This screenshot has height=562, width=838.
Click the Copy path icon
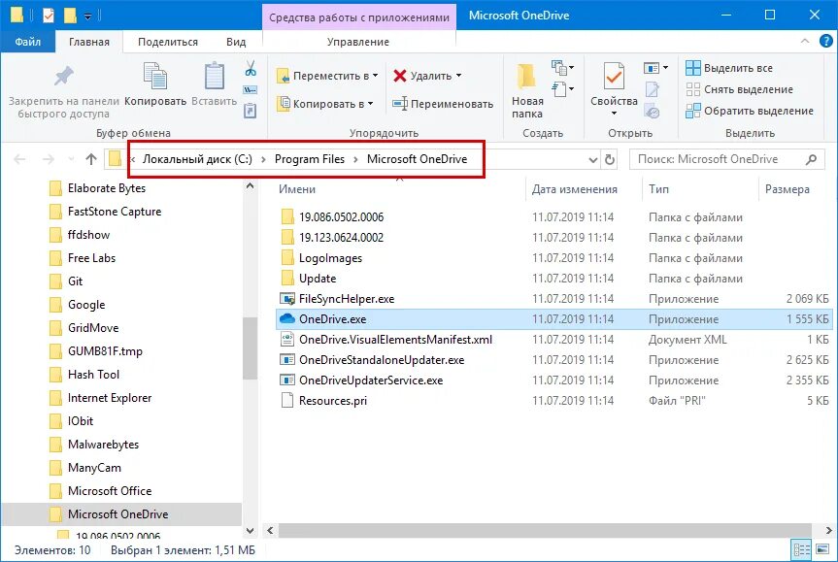pos(251,89)
